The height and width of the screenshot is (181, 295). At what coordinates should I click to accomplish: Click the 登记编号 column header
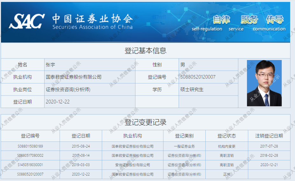pos(30,136)
